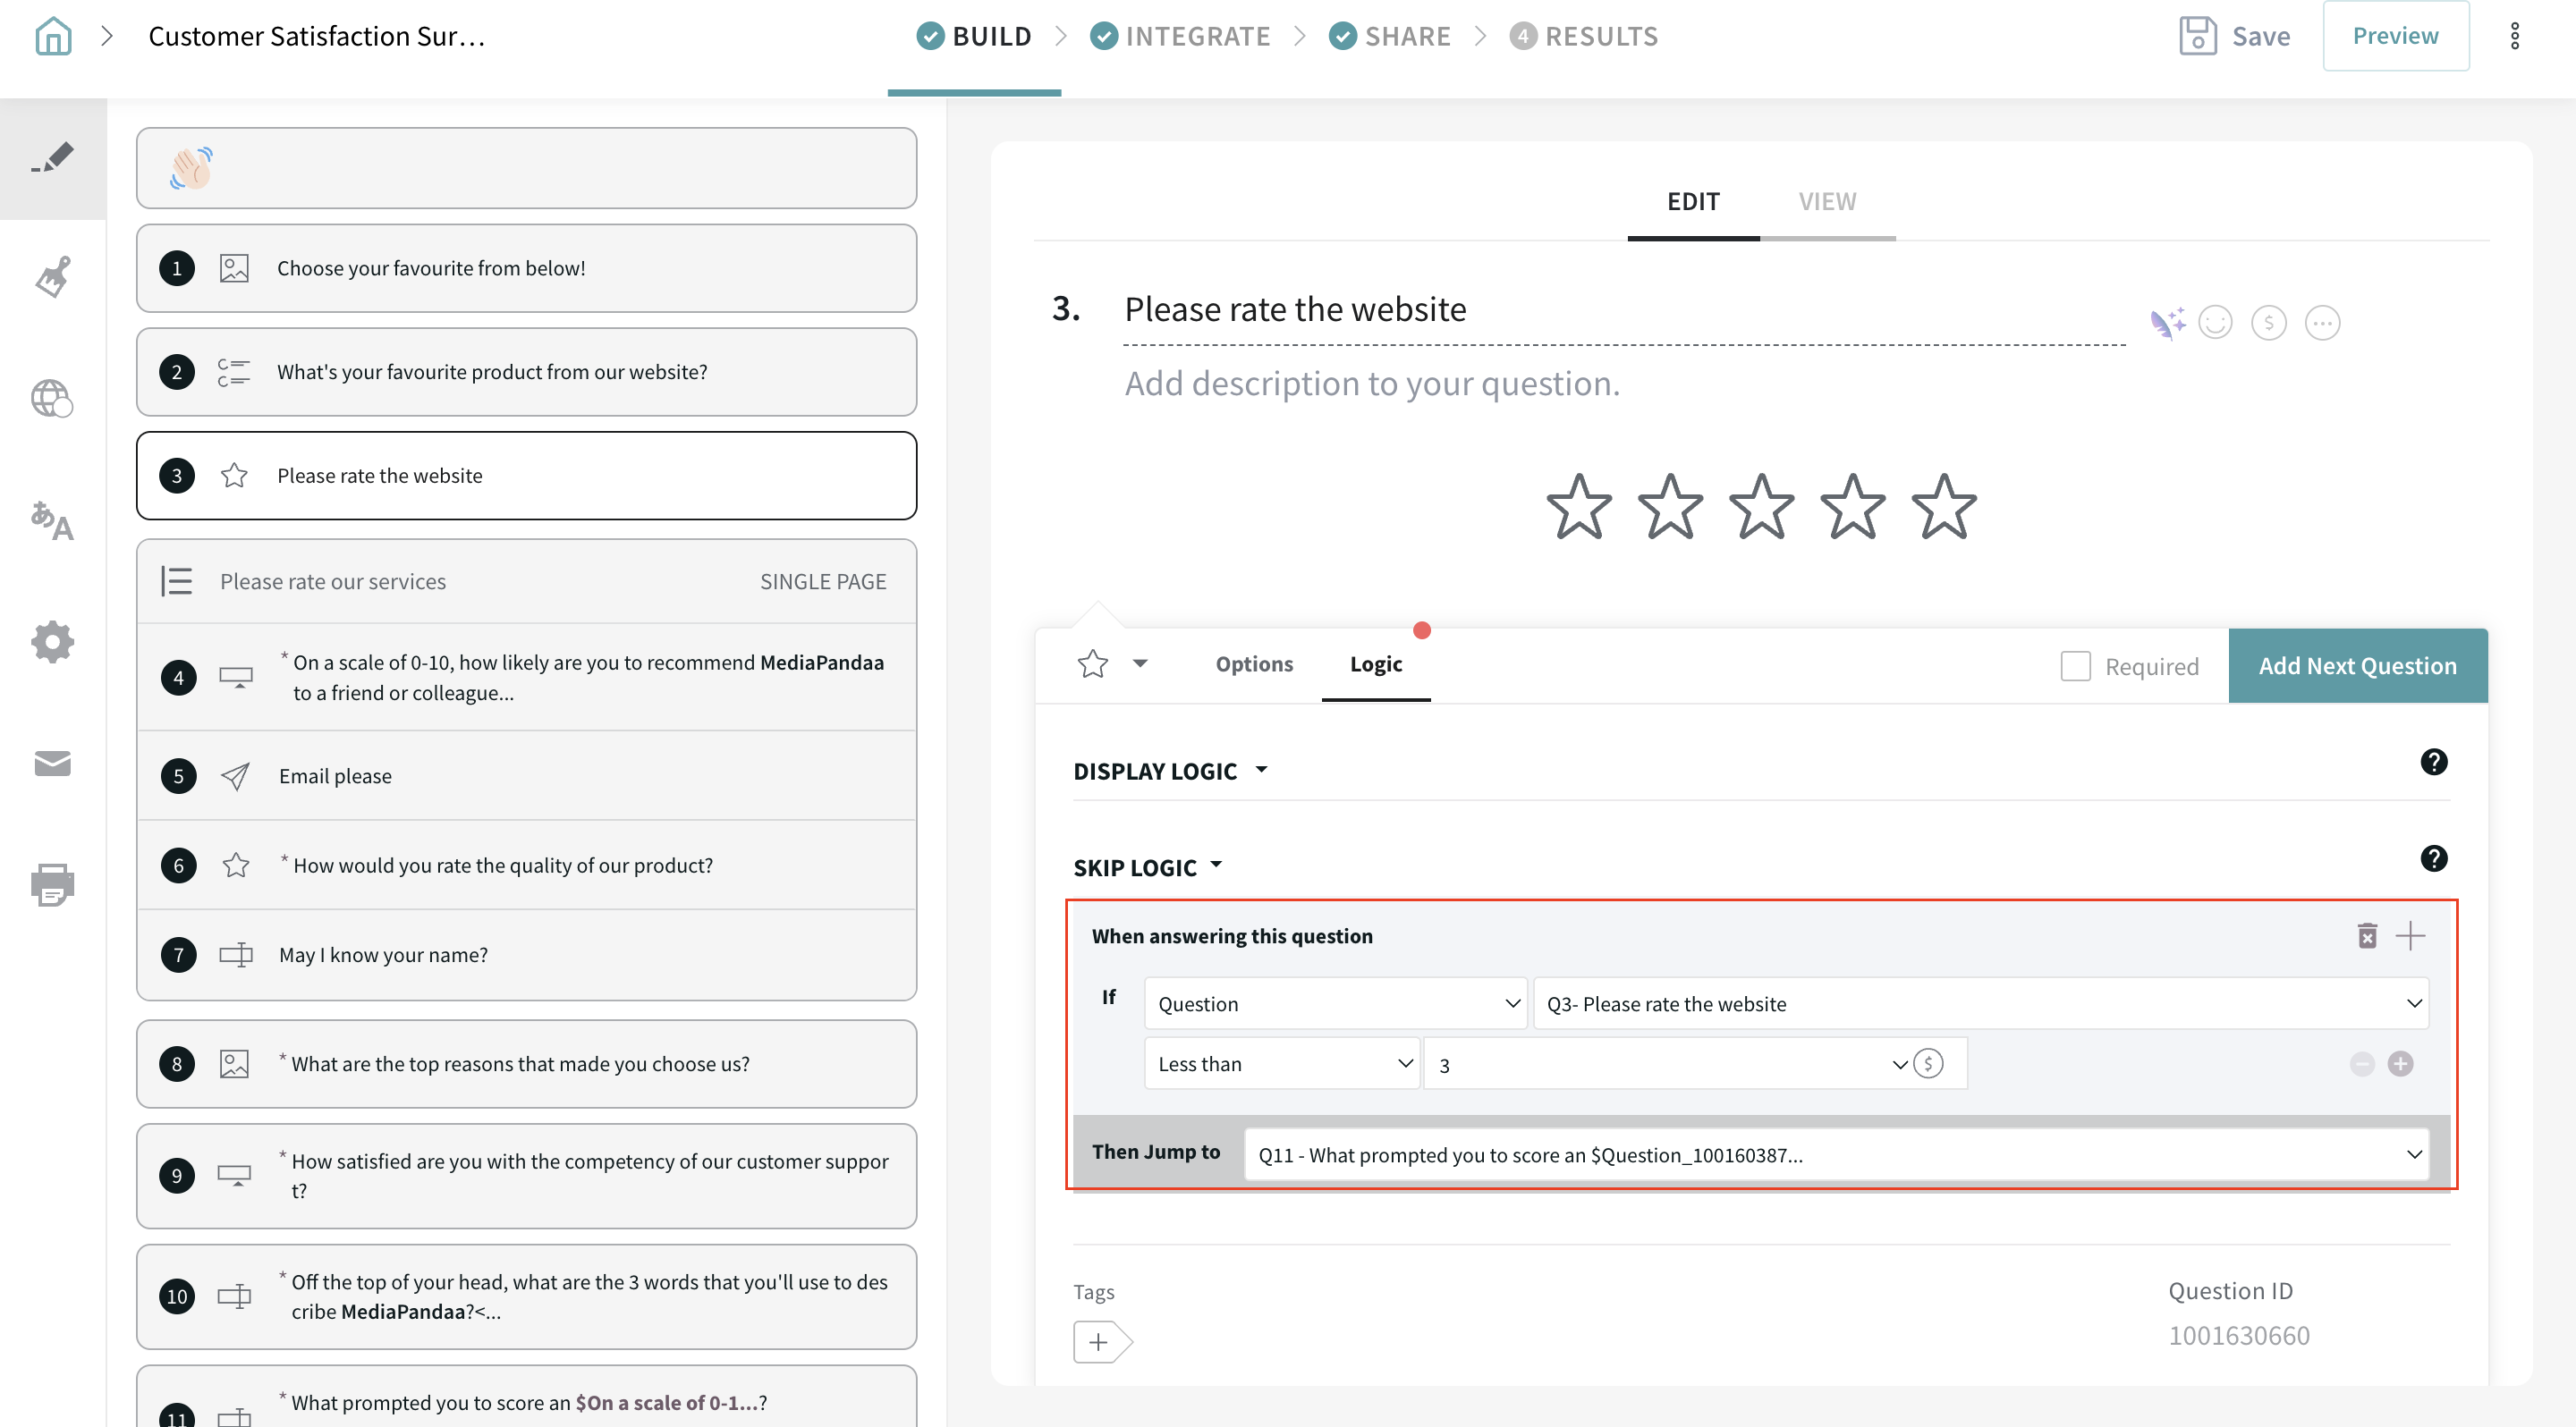Viewport: 2576px width, 1427px height.
Task: Open the Skip Logic help icon
Action: pos(2433,858)
